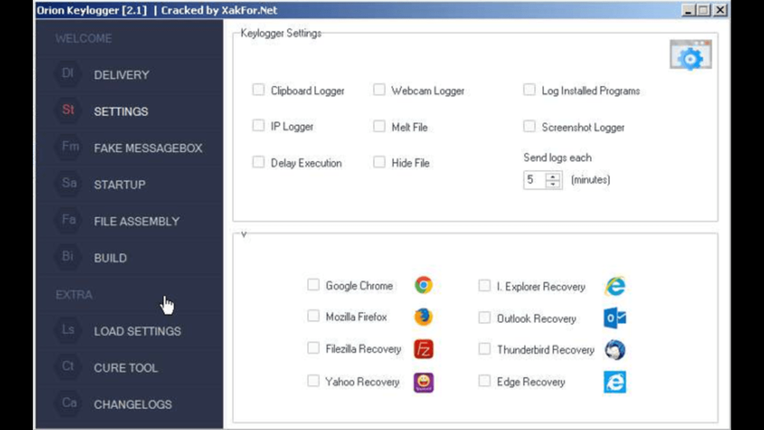Click the Internet Explorer logo icon
This screenshot has height=430, width=764.
coord(615,286)
